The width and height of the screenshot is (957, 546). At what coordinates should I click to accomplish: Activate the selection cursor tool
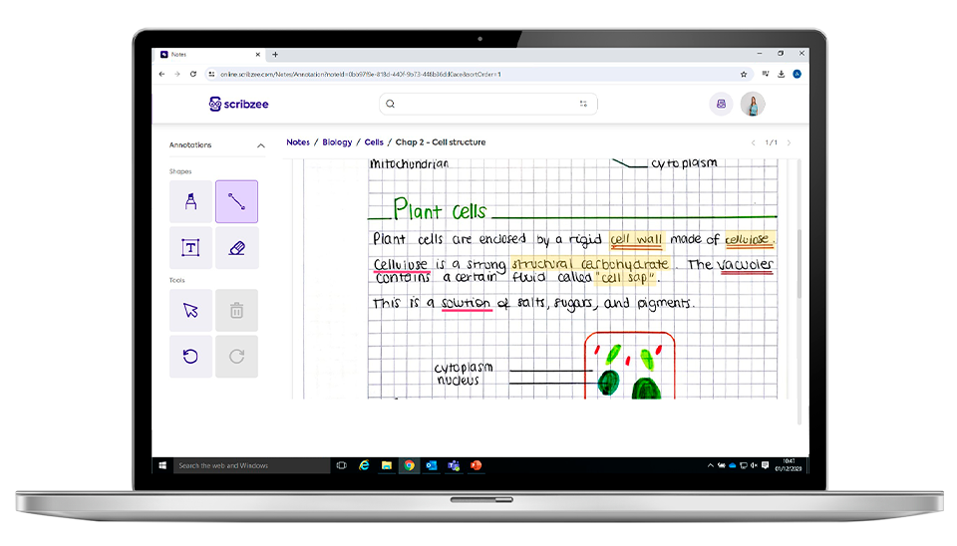click(x=190, y=311)
